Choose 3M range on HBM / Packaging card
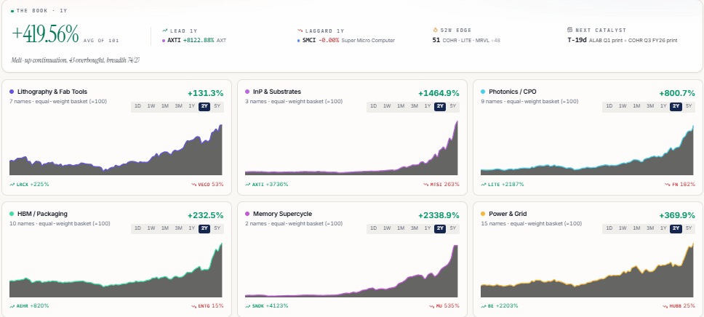The image size is (704, 317). [x=178, y=228]
